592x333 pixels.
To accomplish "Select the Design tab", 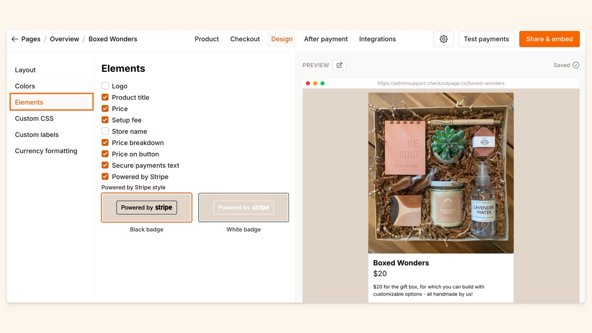I will tap(282, 39).
